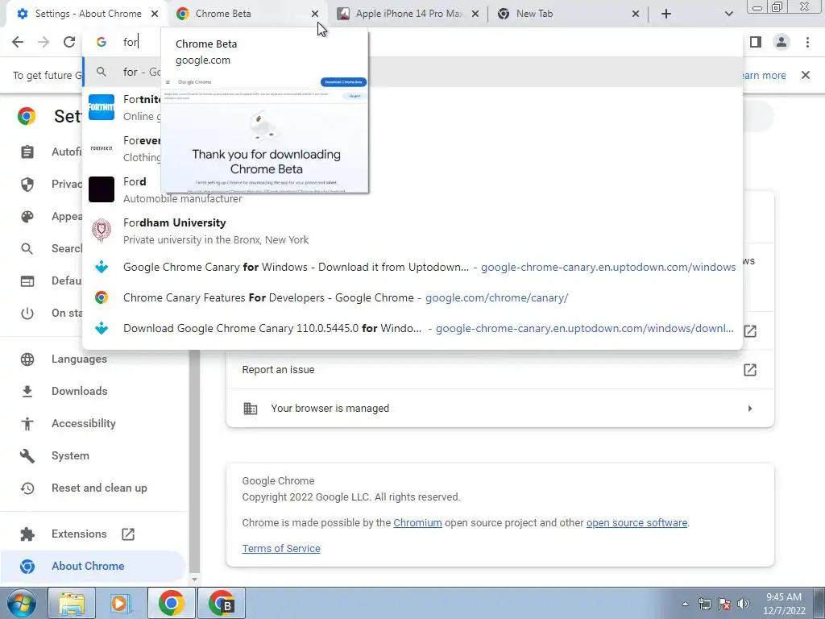Open Download Chrome Canary 110.0.5445.0 suggestion
The width and height of the screenshot is (825, 619).
pos(412,328)
